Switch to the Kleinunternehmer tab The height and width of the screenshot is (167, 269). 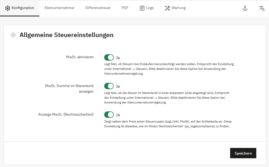click(x=60, y=8)
